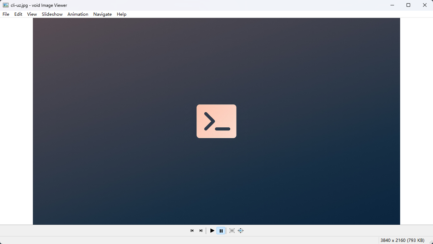Click the resize grip at window corner
433x244 pixels.
click(x=430, y=241)
